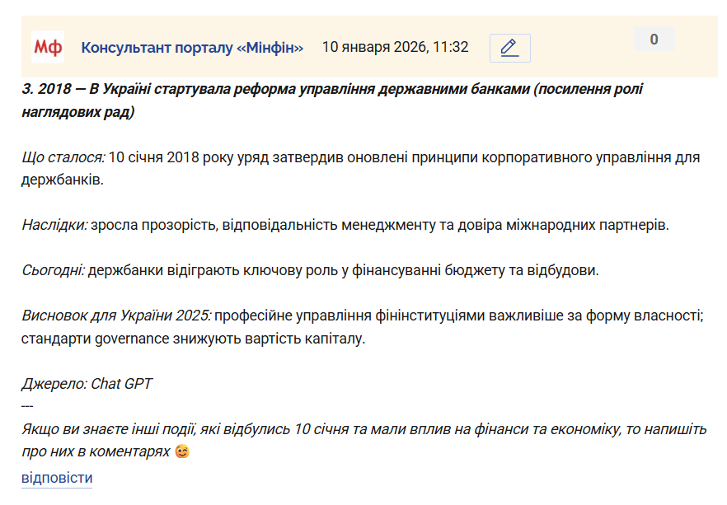Image resolution: width=727 pixels, height=505 pixels.
Task: Click the Minfin «Мф» avatar logo
Action: pyautogui.click(x=47, y=47)
